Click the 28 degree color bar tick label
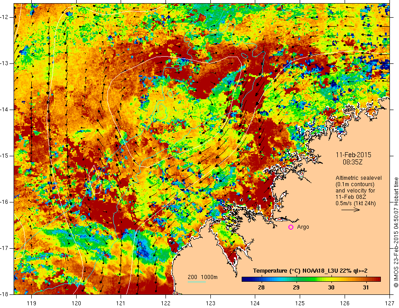Viewport: 399px width, 308px height. point(261,288)
